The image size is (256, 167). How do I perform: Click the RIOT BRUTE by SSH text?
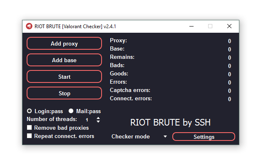pyautogui.click(x=170, y=122)
